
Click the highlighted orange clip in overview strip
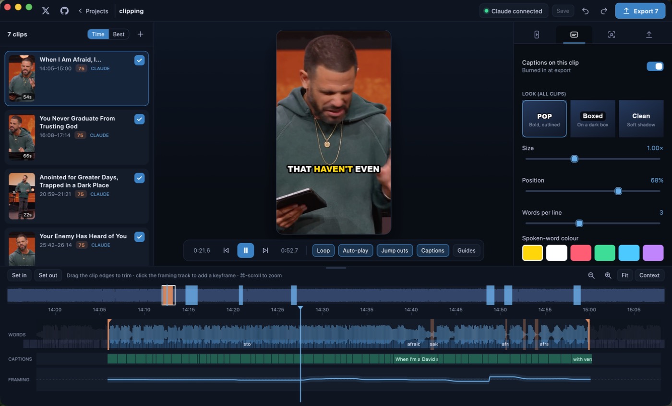[168, 295]
